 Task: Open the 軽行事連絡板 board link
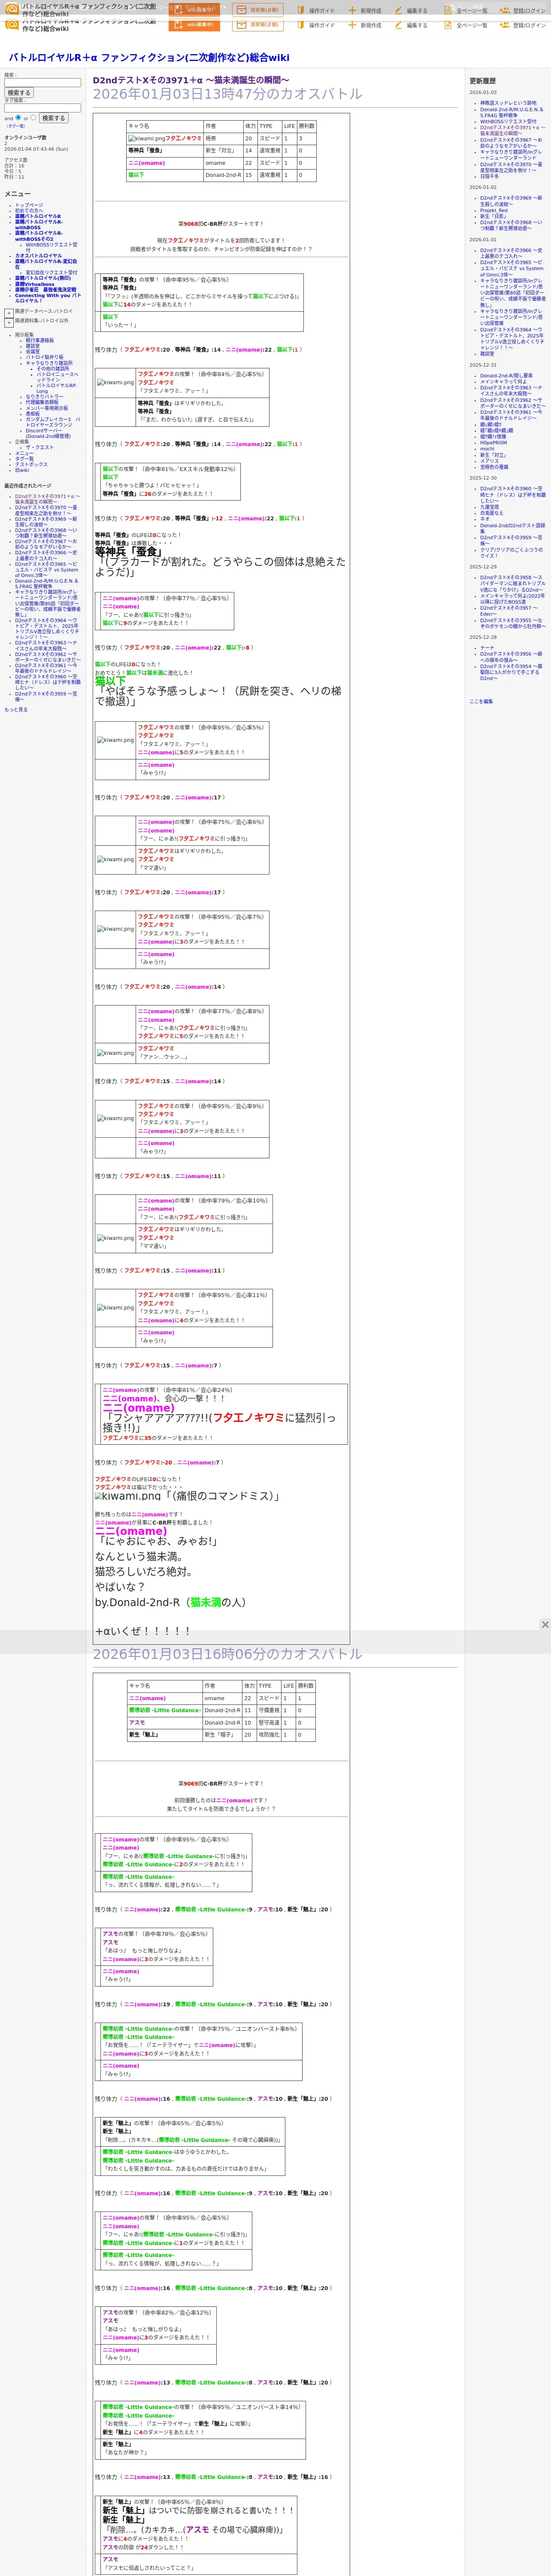coord(40,340)
